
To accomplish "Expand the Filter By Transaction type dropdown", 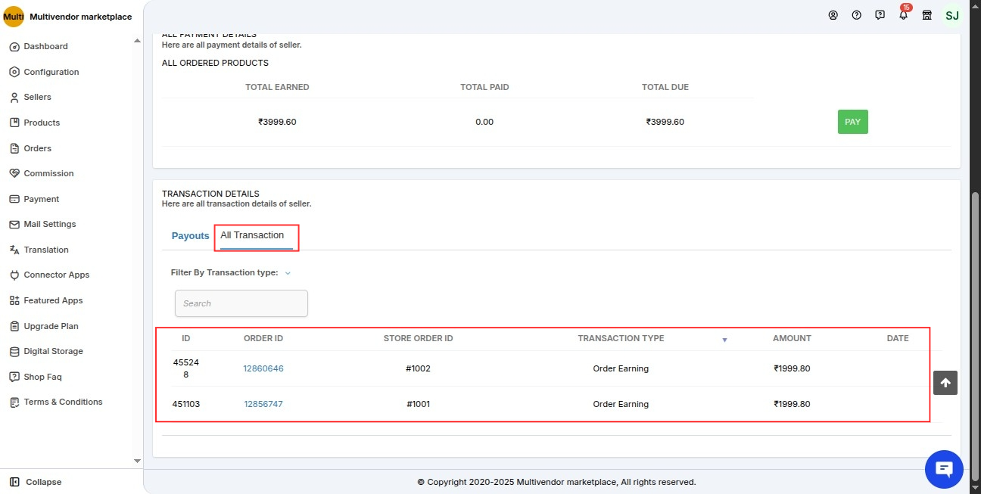I will (288, 273).
